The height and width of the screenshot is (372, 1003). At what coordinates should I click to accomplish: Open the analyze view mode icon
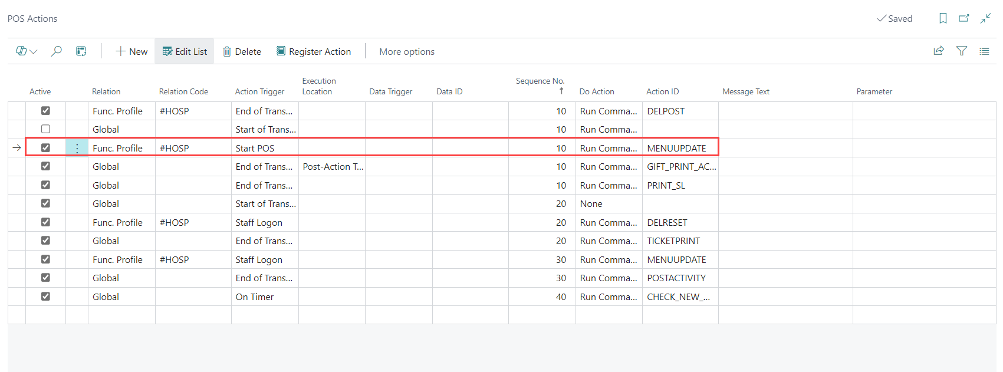pos(81,51)
